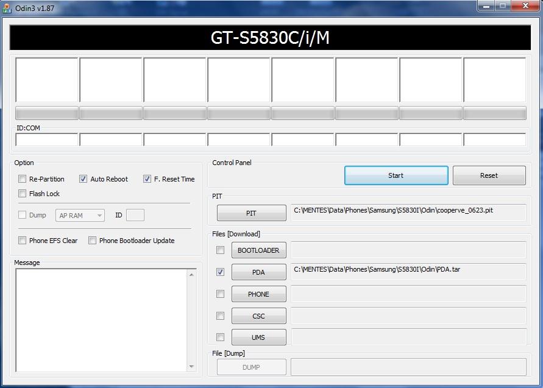Tick the Dump checkbox
Viewport: 543px width, 388px height.
pyautogui.click(x=22, y=215)
